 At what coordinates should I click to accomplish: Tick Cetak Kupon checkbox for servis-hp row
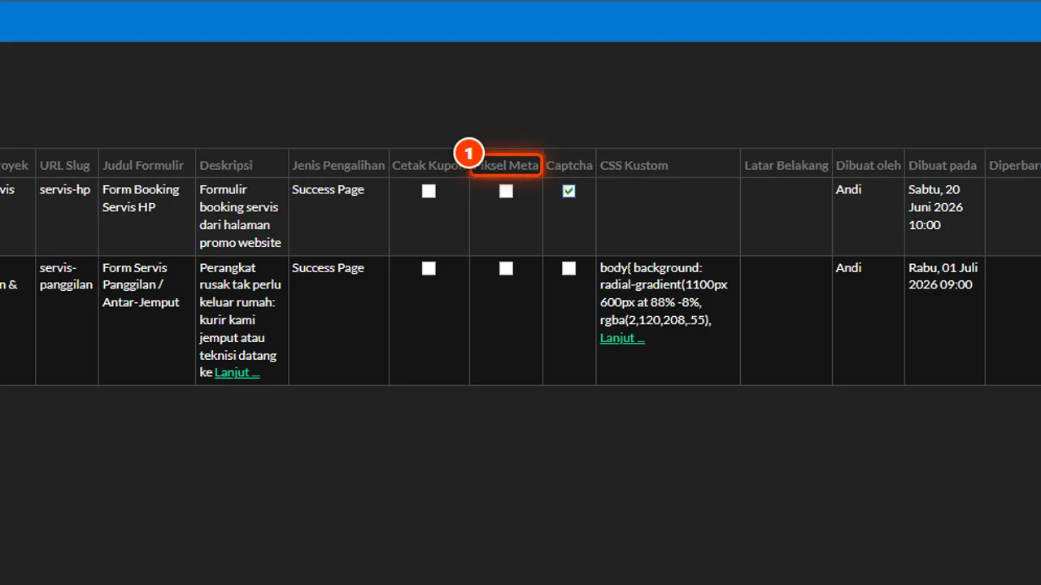pos(429,191)
